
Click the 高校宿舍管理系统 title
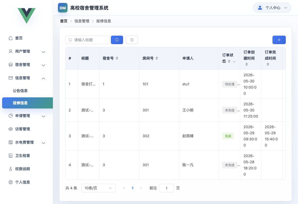coord(89,8)
